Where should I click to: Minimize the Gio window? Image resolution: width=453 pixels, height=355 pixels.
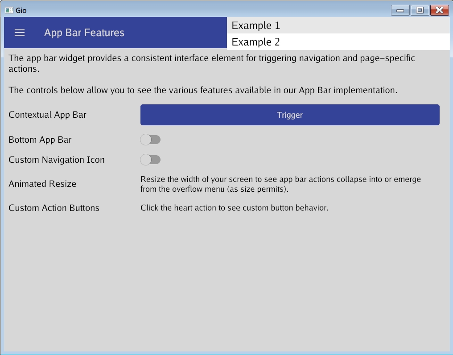[400, 10]
